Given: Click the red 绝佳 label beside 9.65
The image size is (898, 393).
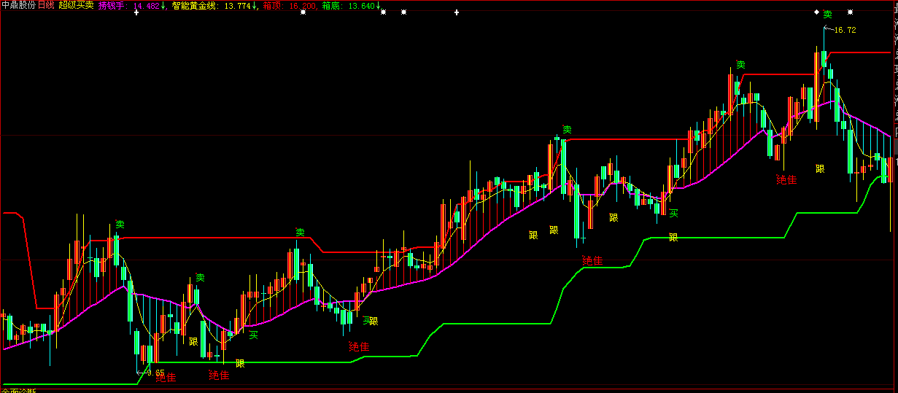Looking at the screenshot, I should click(x=166, y=377).
